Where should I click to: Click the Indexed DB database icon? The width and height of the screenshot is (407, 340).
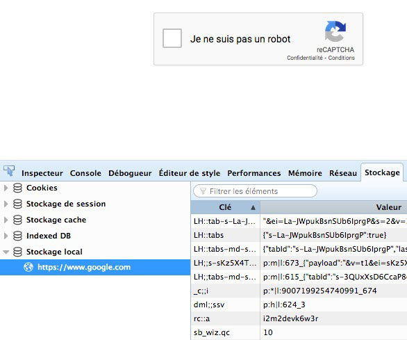coord(17,236)
